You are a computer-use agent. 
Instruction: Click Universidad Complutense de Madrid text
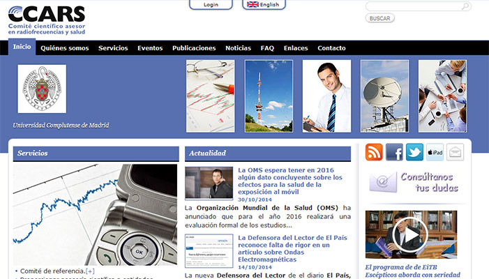pos(61,126)
